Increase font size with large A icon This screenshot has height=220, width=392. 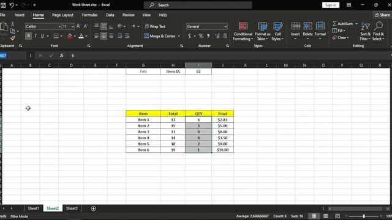click(78, 26)
